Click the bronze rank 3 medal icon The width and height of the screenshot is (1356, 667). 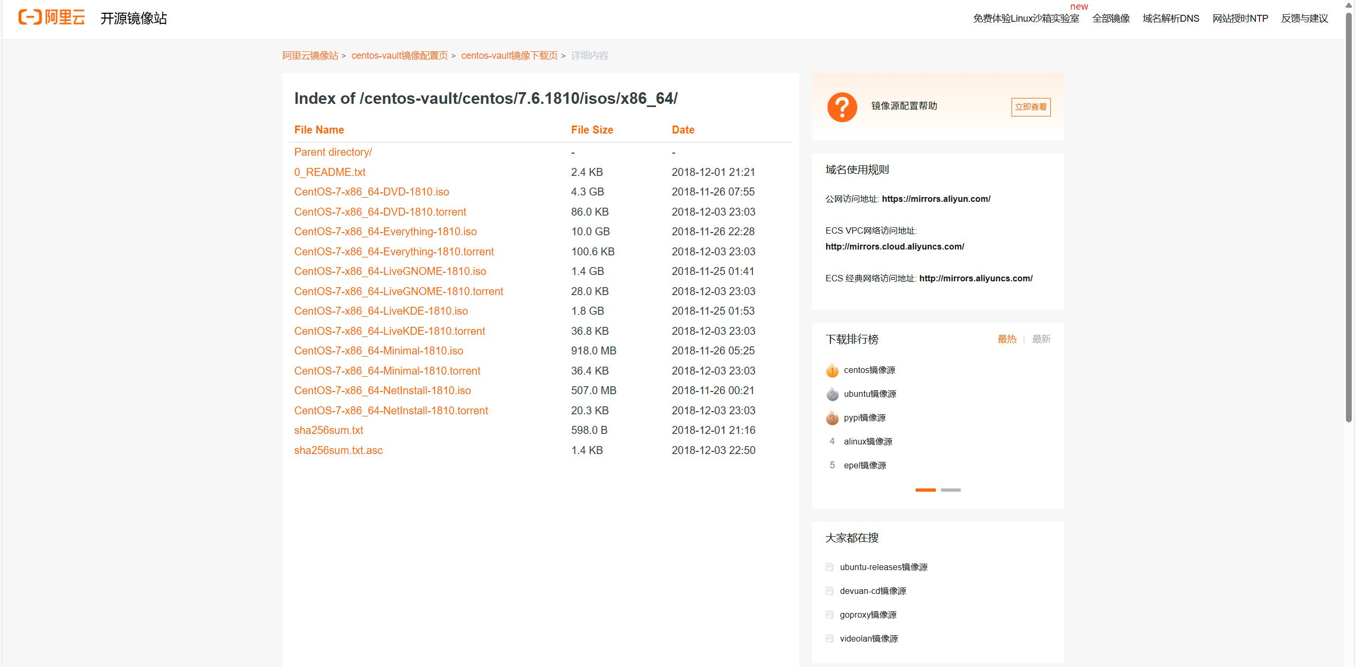click(x=832, y=418)
